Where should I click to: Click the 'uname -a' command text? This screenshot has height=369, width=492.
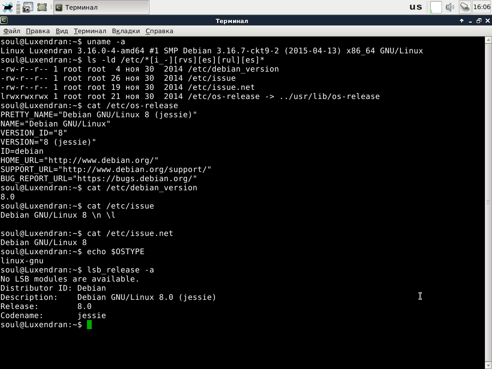[106, 42]
